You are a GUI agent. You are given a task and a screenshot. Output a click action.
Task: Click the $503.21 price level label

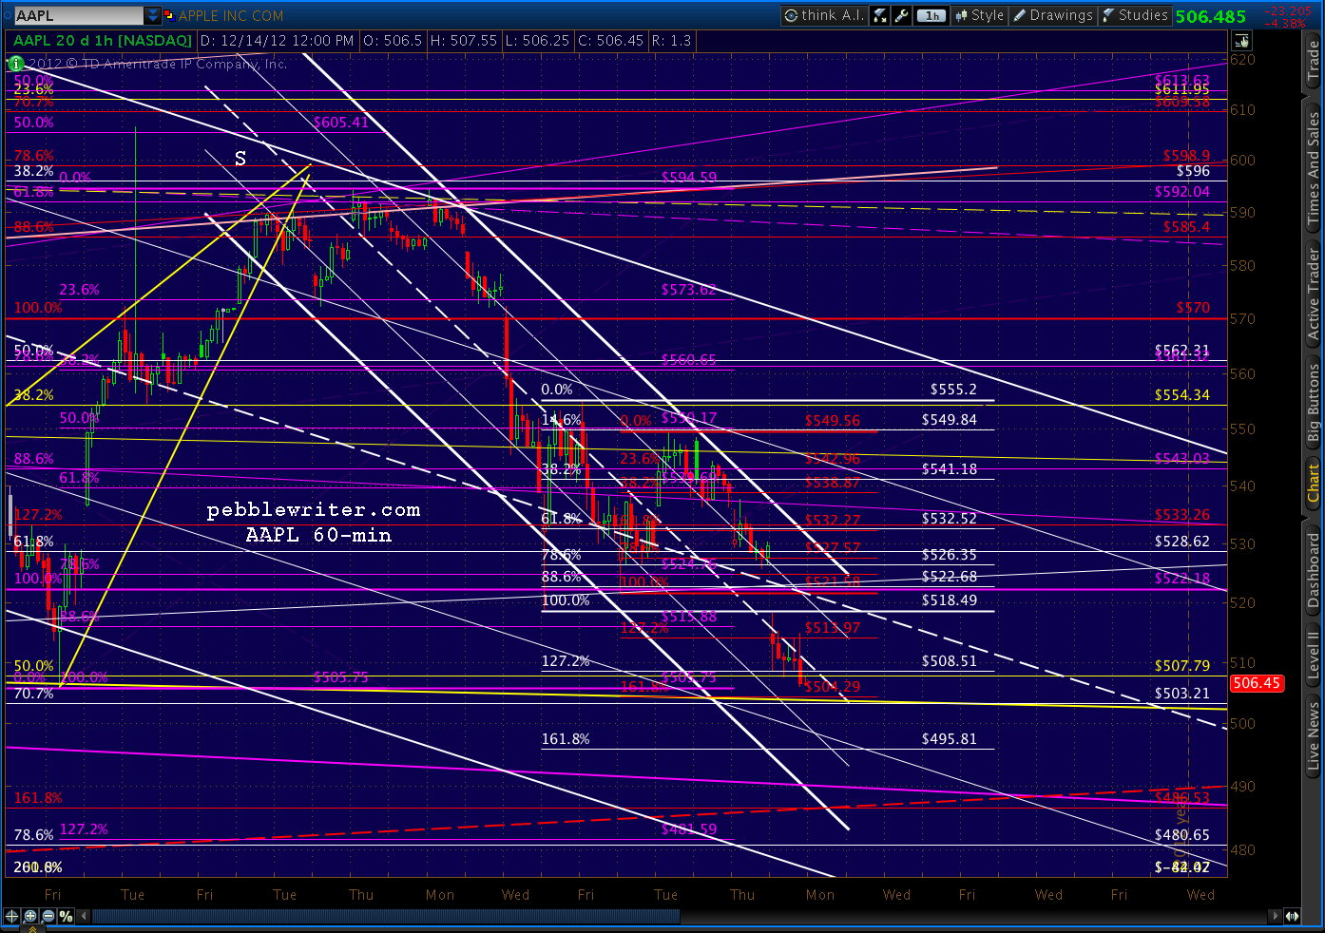[1182, 694]
